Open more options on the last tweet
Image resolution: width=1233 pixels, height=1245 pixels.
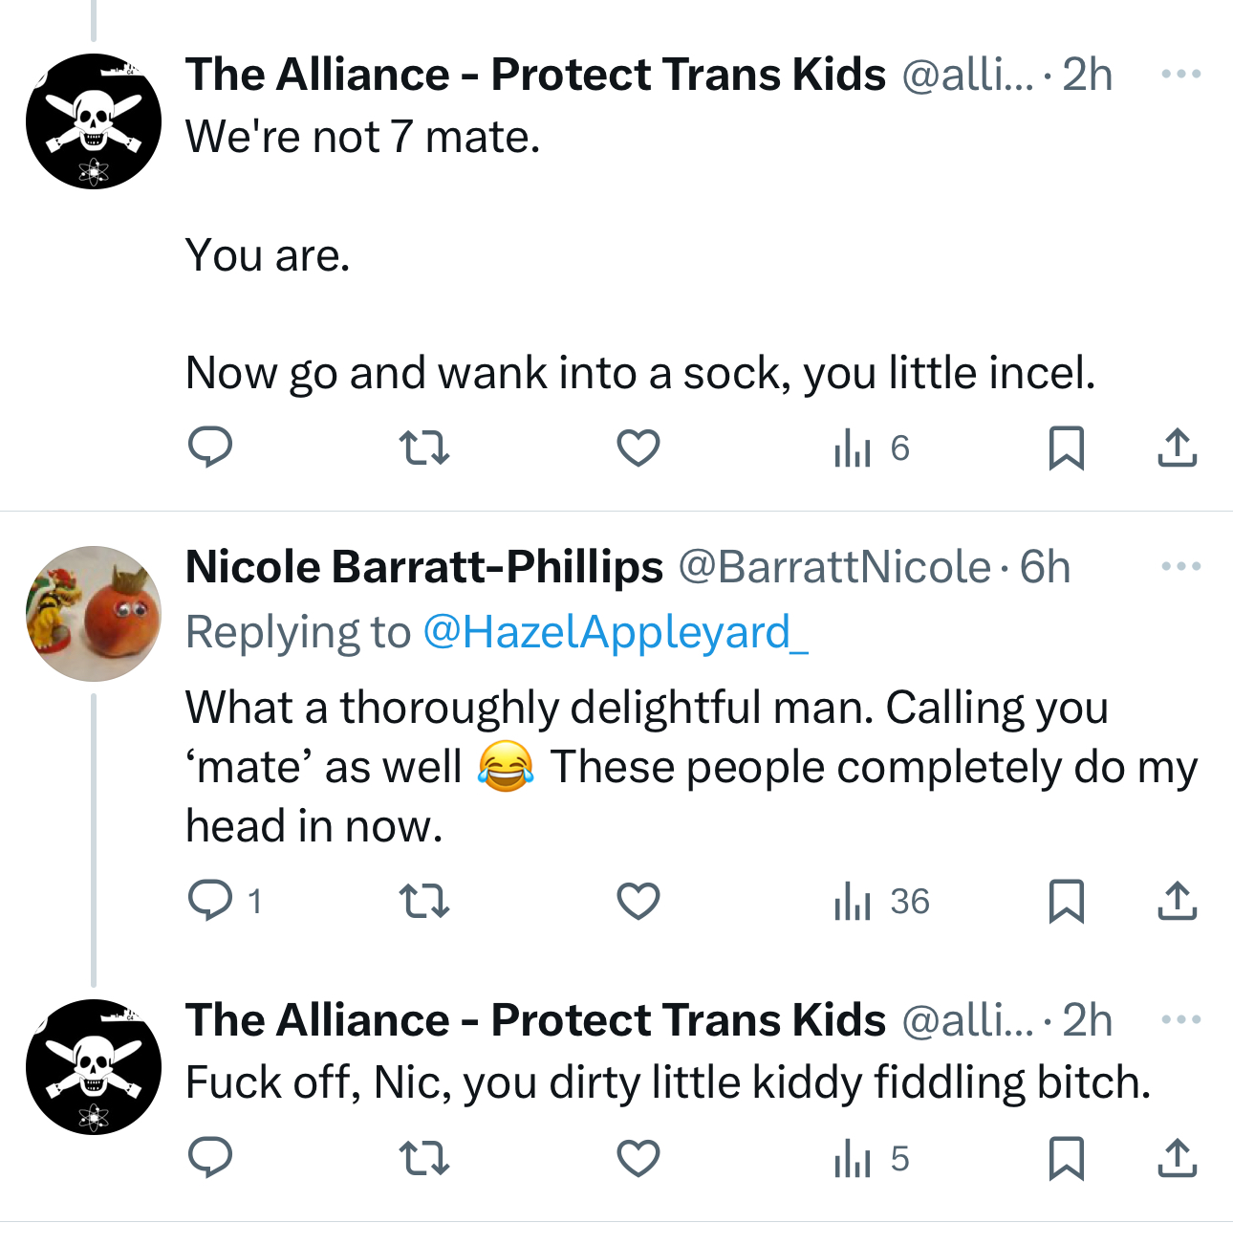tap(1181, 1020)
